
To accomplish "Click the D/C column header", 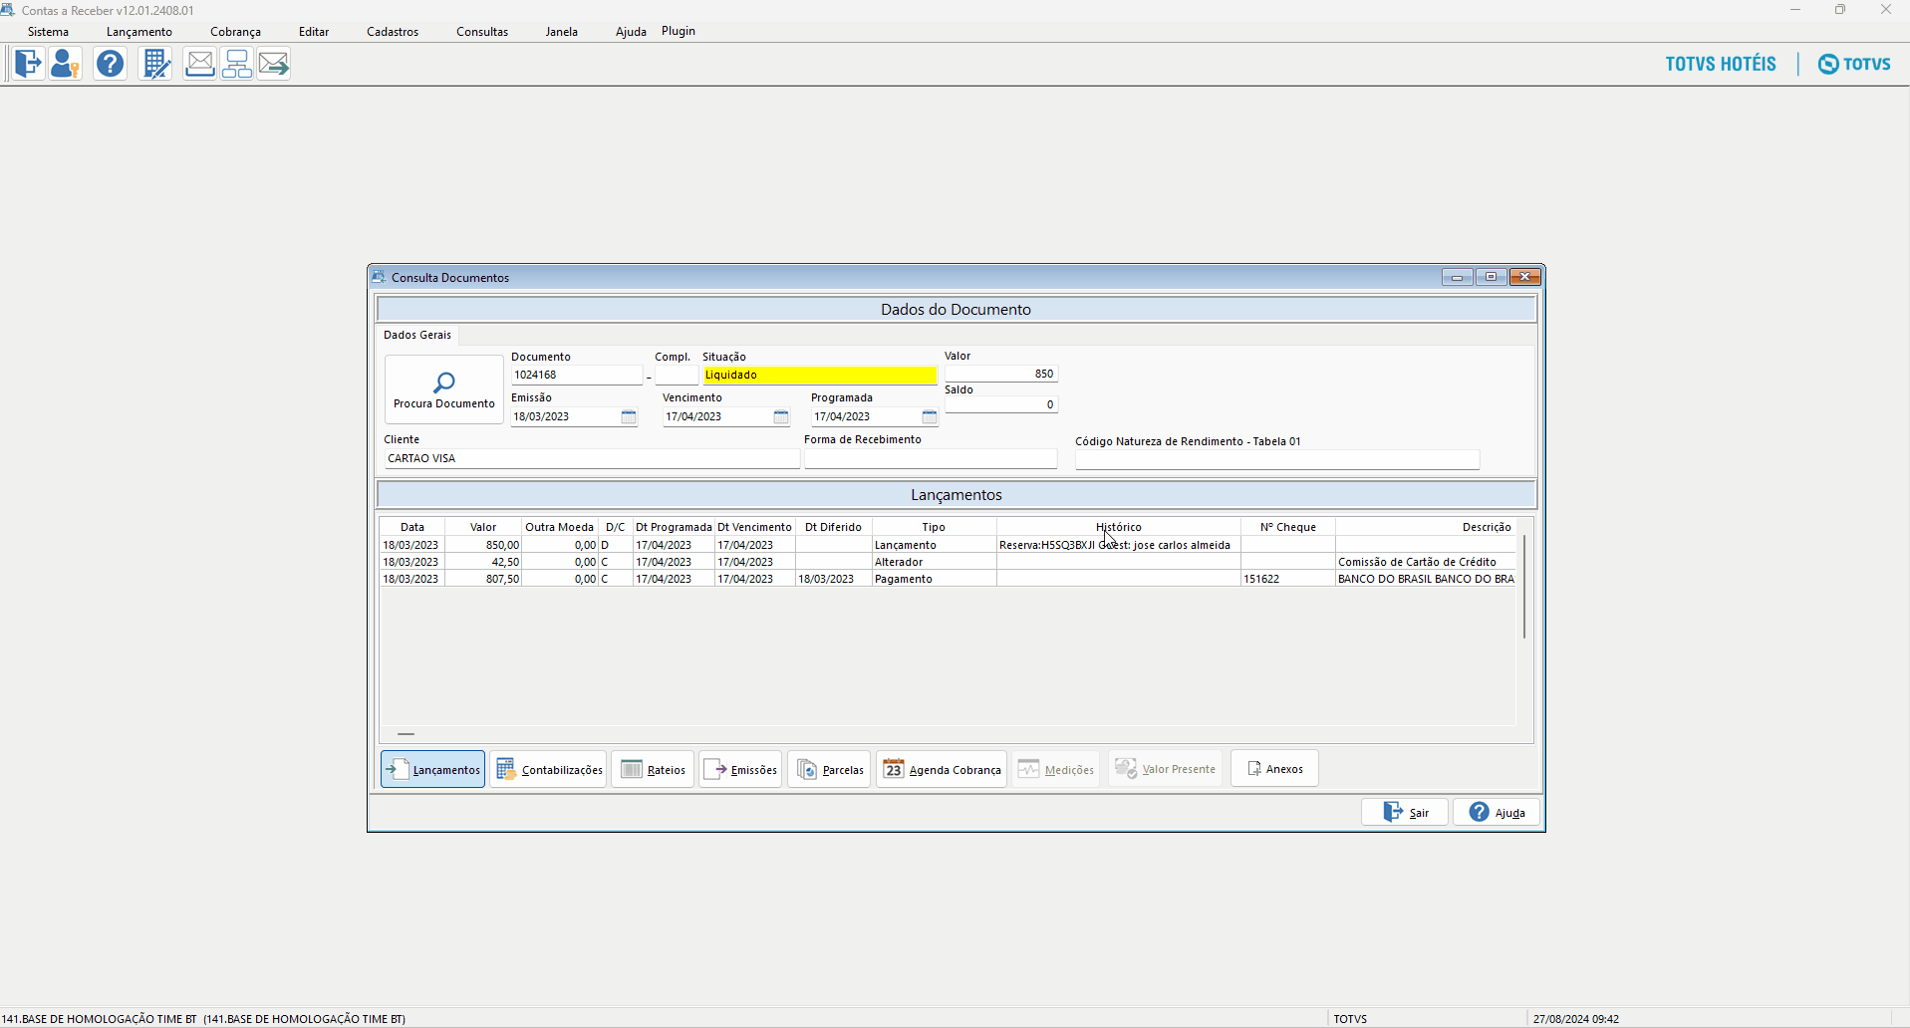I will pos(616,527).
